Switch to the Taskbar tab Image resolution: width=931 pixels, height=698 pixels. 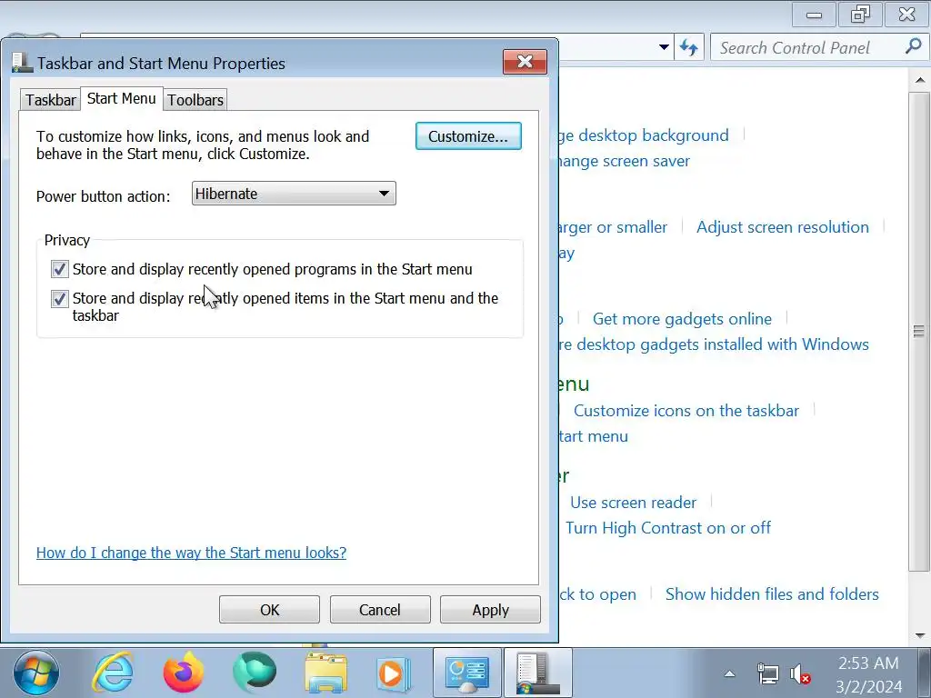[x=51, y=100]
